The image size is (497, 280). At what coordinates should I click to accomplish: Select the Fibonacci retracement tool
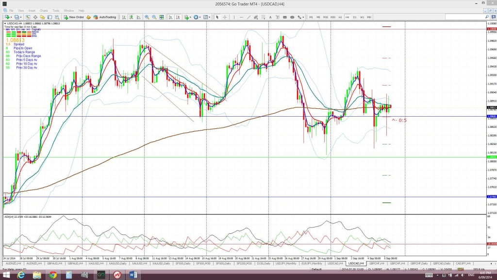point(263,17)
